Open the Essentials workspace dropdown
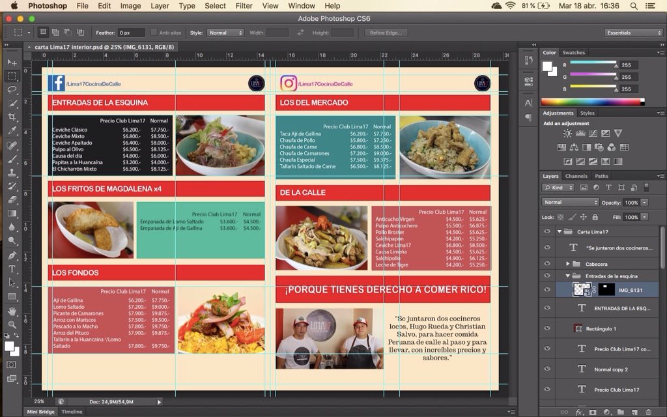Screen dimensions: 667x417 coord(633,33)
